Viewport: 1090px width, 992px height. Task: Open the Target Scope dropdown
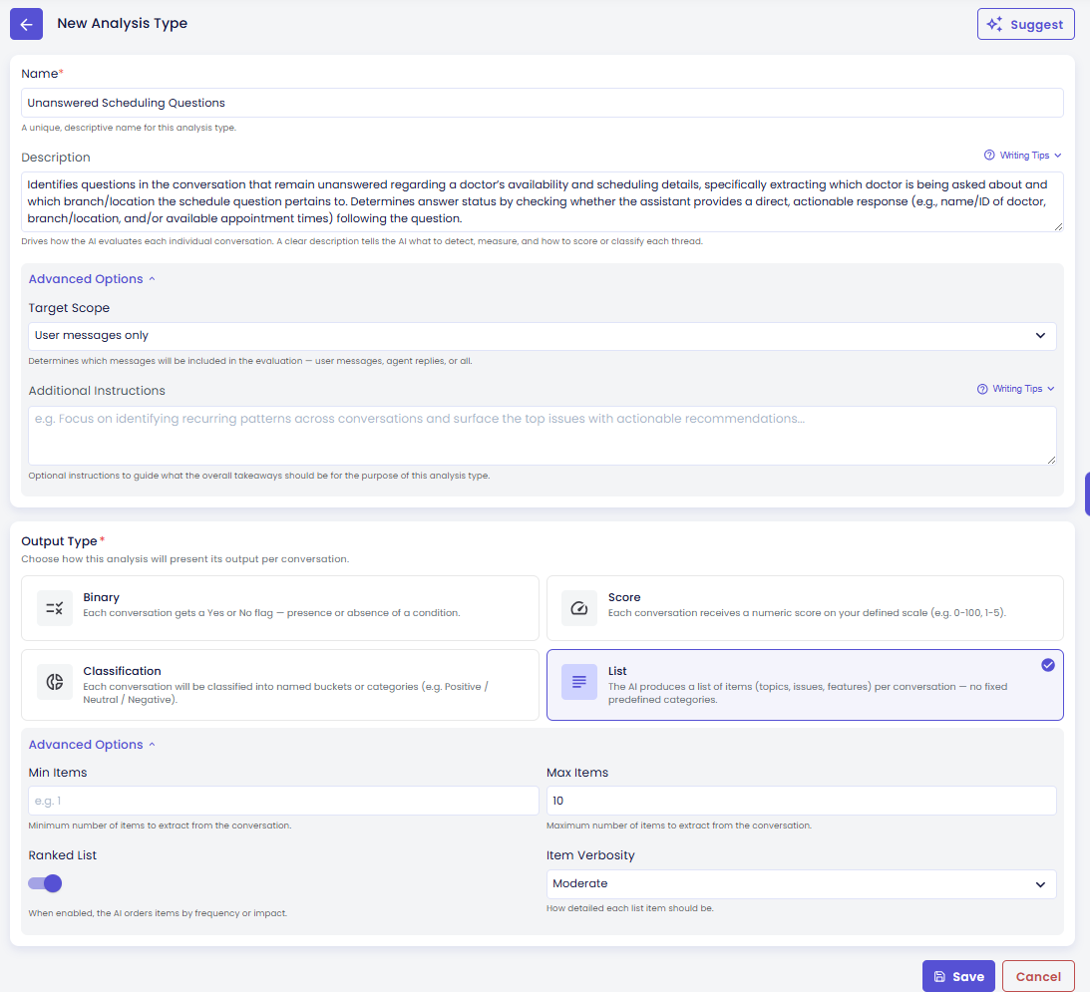(543, 336)
